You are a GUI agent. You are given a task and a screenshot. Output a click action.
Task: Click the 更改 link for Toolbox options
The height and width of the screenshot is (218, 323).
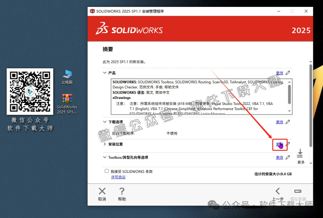[x=280, y=157]
